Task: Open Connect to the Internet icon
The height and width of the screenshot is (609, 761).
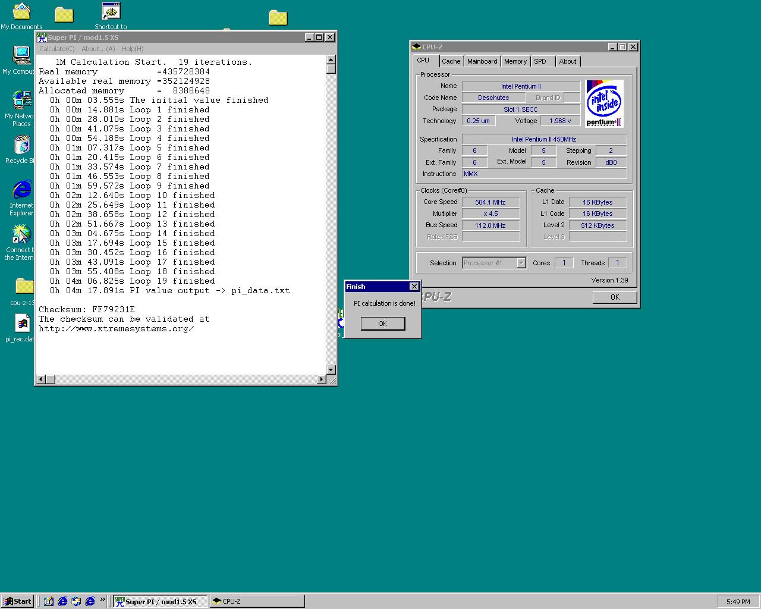Action: point(20,242)
